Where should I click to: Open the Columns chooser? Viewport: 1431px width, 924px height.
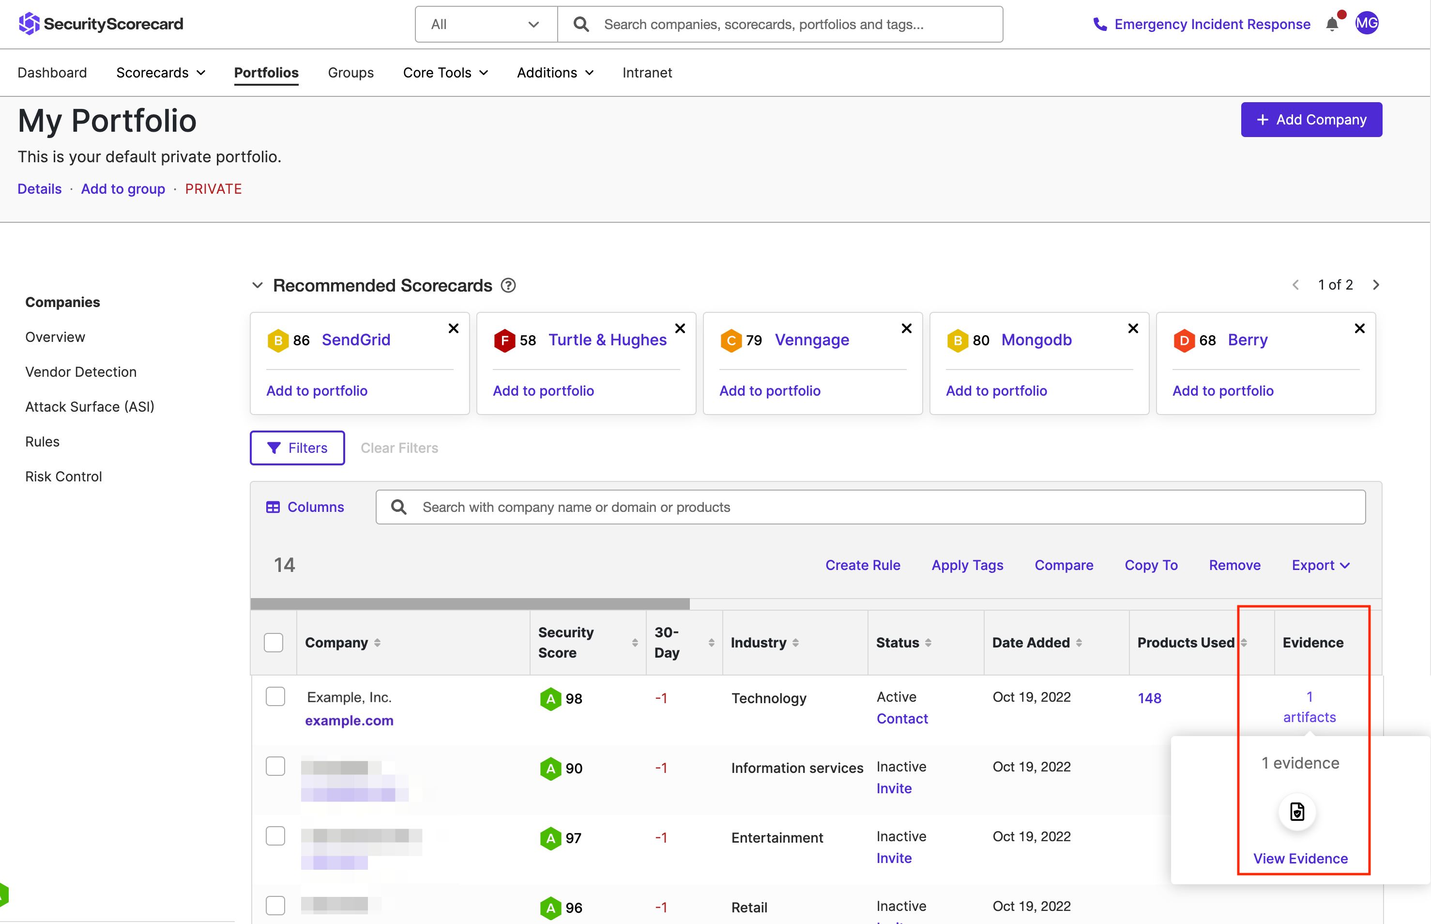point(305,507)
